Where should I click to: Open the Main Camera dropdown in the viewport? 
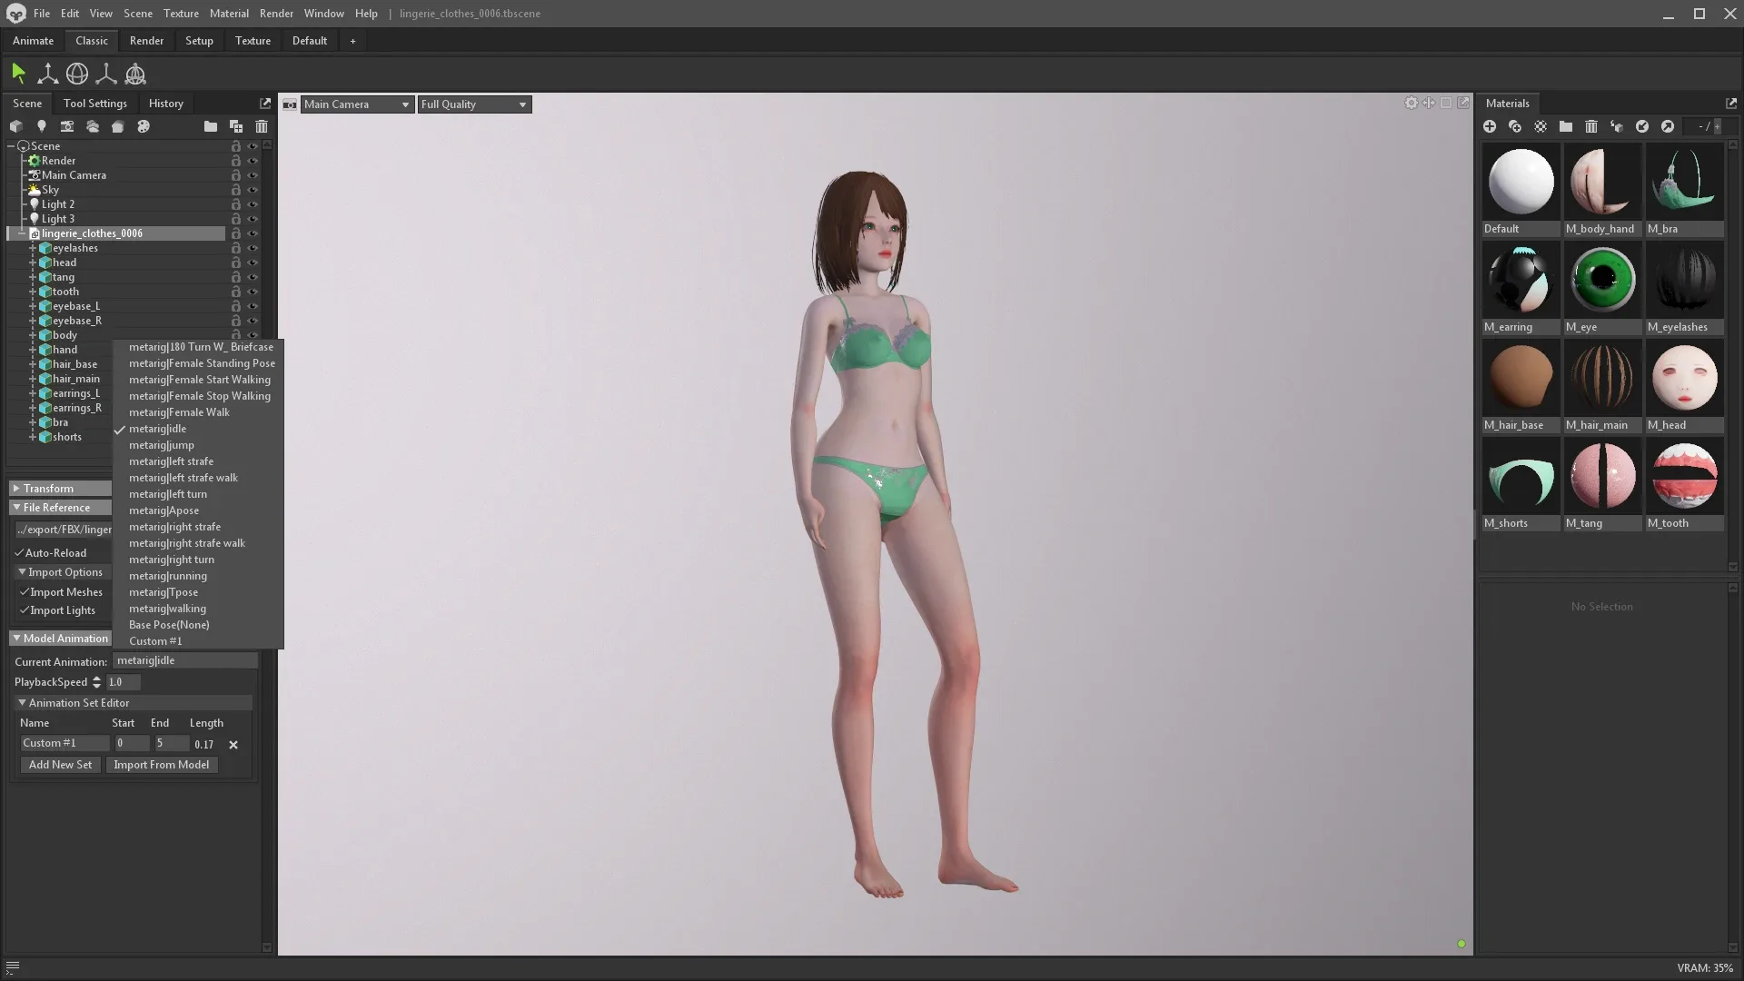click(x=356, y=104)
